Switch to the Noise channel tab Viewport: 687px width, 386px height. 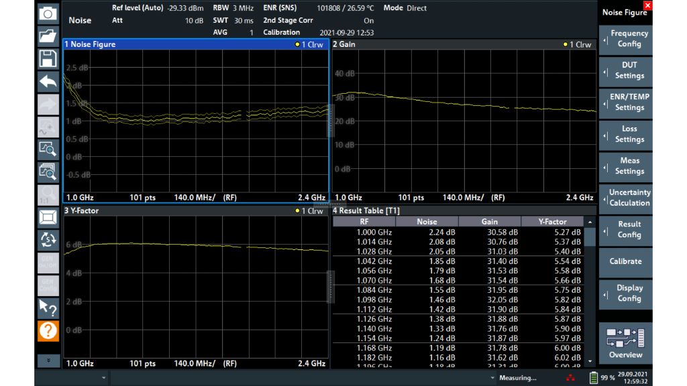(81, 20)
